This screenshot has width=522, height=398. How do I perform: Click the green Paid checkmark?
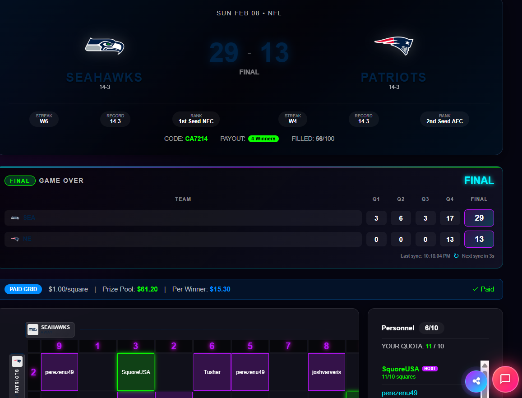pyautogui.click(x=483, y=289)
